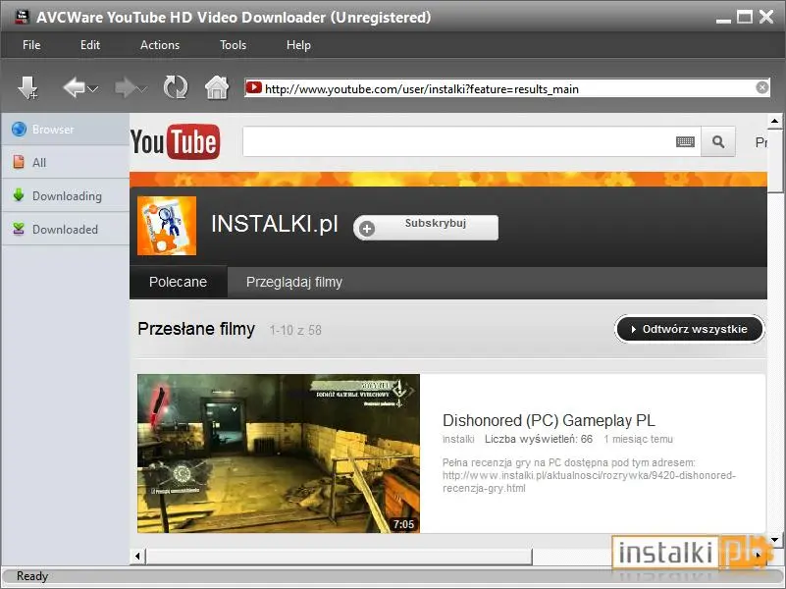Image resolution: width=786 pixels, height=589 pixels.
Task: Clear the URL with the X icon
Action: coord(761,87)
